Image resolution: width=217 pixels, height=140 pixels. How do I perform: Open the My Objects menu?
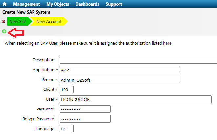click(x=58, y=4)
